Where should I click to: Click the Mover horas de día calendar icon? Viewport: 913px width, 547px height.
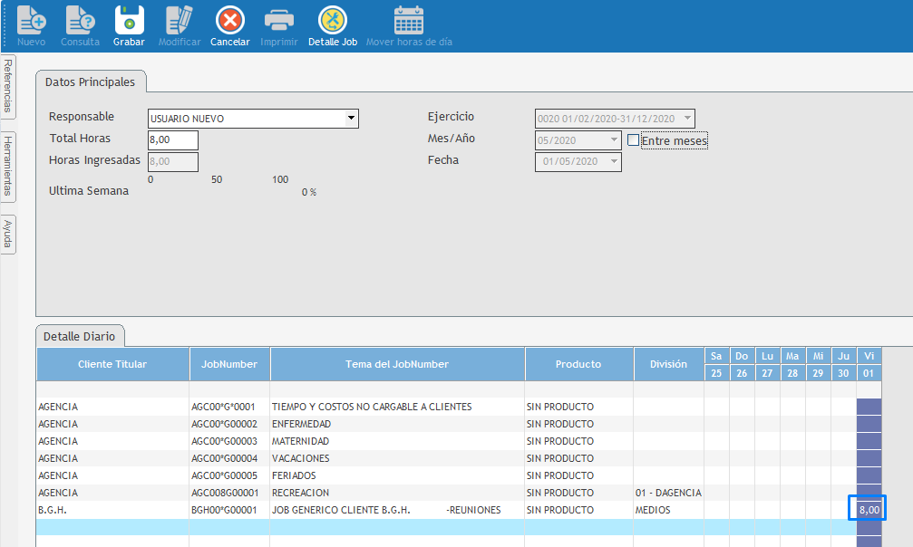coord(409,21)
